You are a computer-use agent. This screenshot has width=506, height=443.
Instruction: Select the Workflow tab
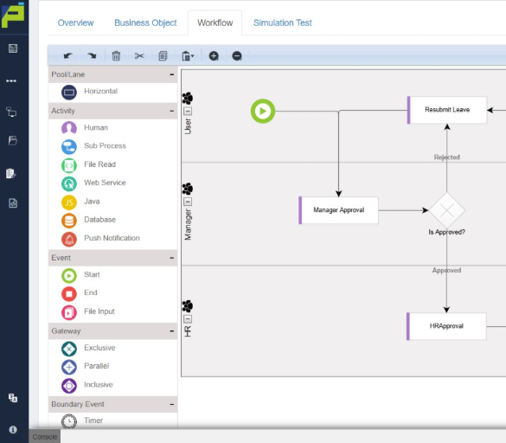pos(215,22)
